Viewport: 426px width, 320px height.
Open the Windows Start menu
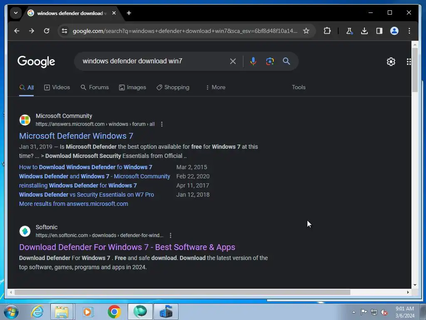coord(11,312)
